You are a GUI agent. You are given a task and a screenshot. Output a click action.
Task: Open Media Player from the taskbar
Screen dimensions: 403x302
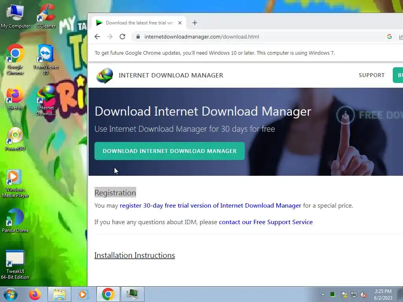coord(83,294)
